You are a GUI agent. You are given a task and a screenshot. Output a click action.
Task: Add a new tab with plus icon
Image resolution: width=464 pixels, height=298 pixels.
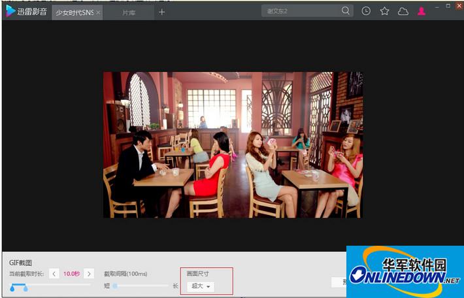(162, 12)
